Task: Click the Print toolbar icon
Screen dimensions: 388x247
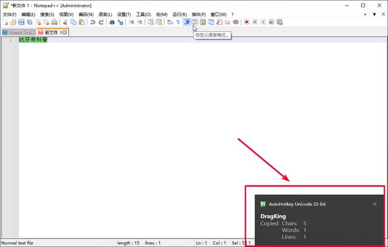Action: pyautogui.click(x=53, y=22)
